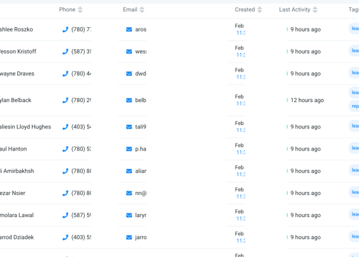This screenshot has width=359, height=257.
Task: Click phone icon in Jarrod Dziadek row
Action: 65,238
